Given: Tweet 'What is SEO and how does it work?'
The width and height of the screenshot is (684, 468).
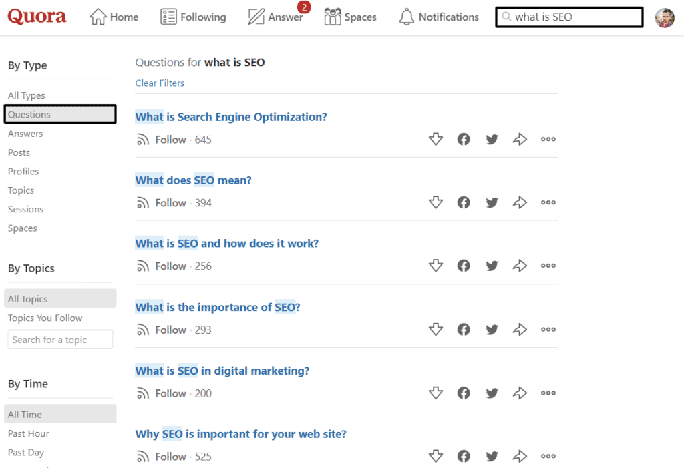Looking at the screenshot, I should 492,266.
